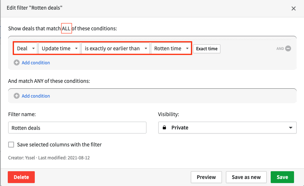
Task: Click the lock icon in Visibility field
Action: [x=164, y=128]
